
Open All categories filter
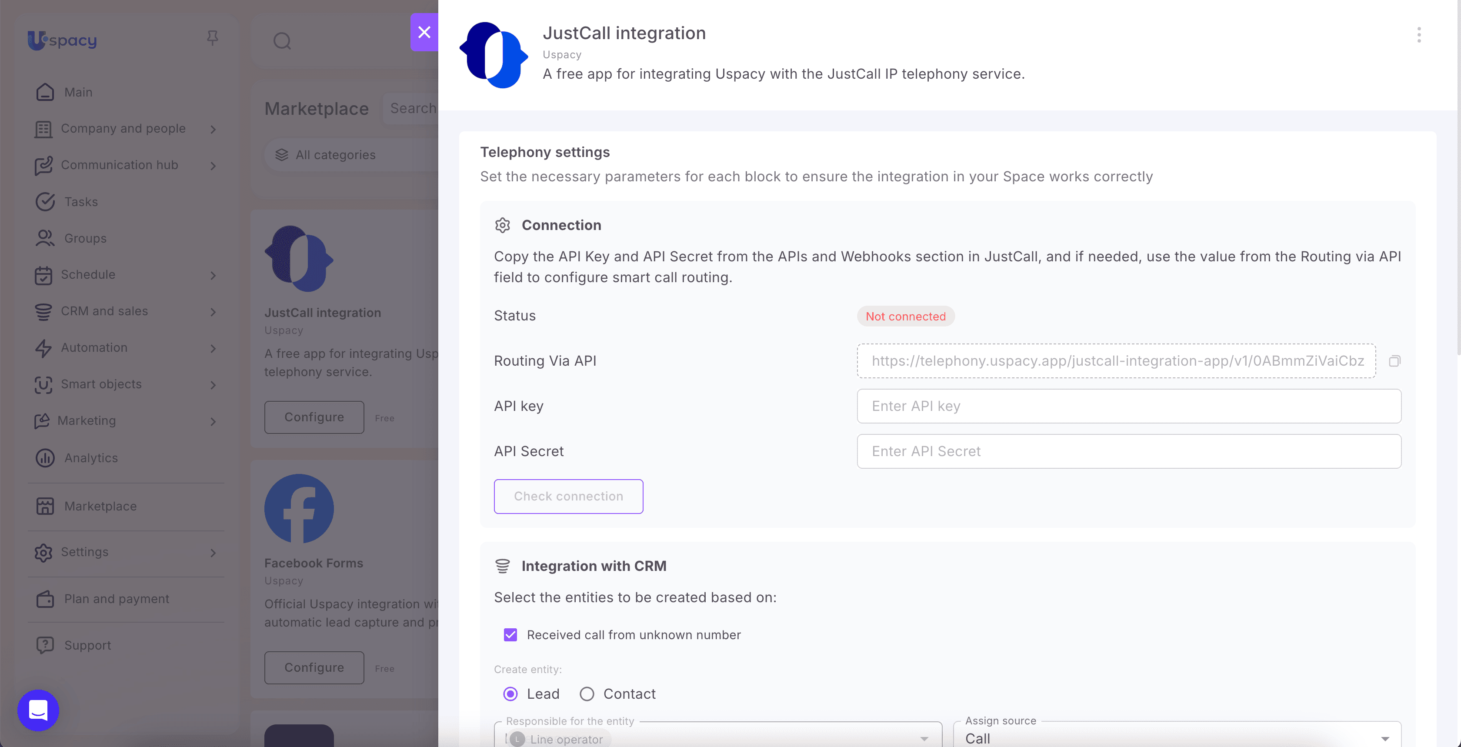coord(351,155)
